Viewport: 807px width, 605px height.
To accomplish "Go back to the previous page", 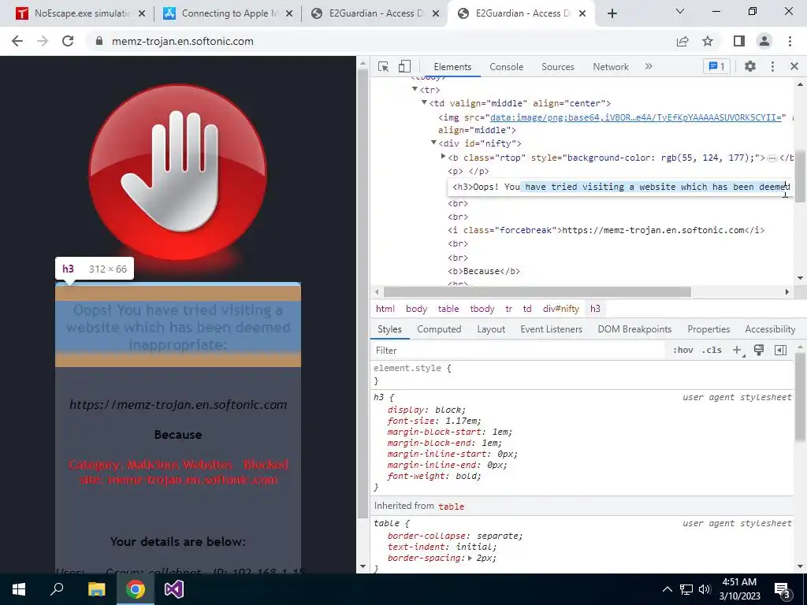I will 17,41.
